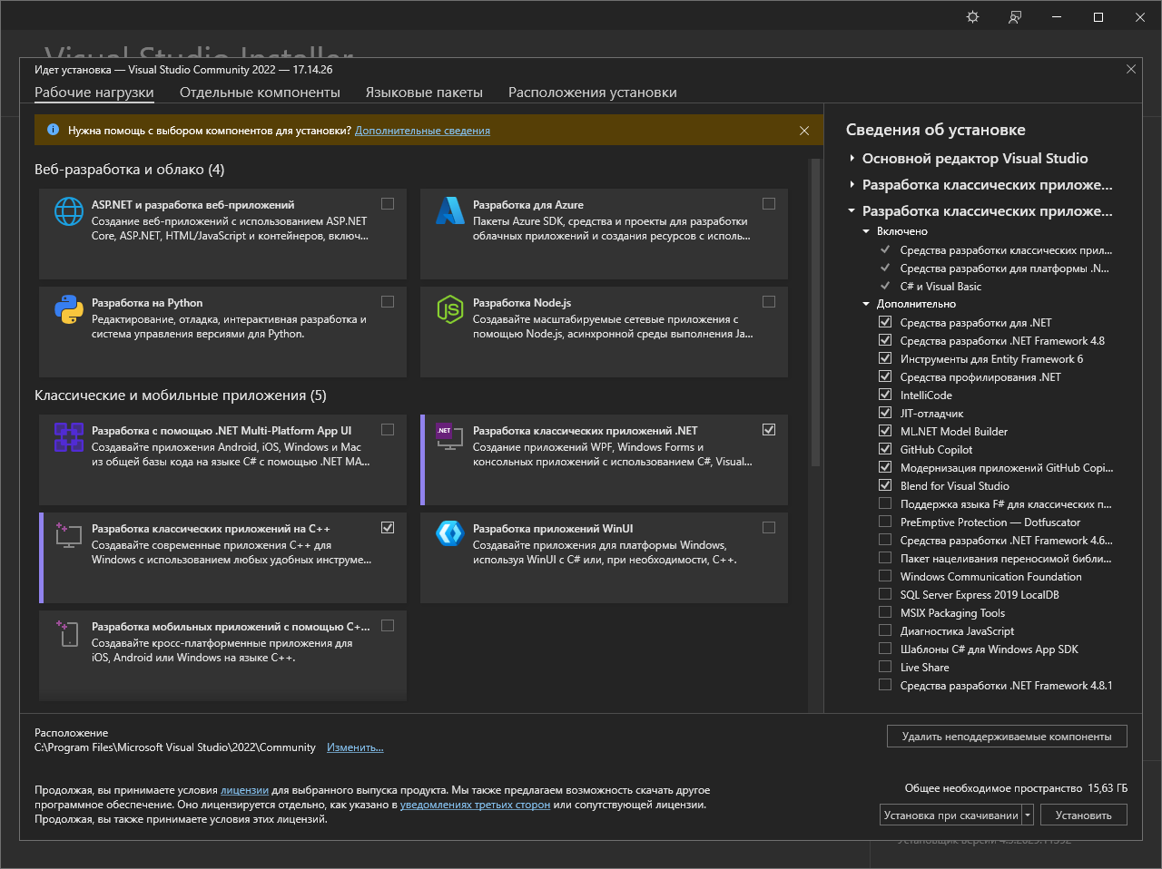Click the workloads list vertical scrollbar
1162x869 pixels.
(814, 313)
